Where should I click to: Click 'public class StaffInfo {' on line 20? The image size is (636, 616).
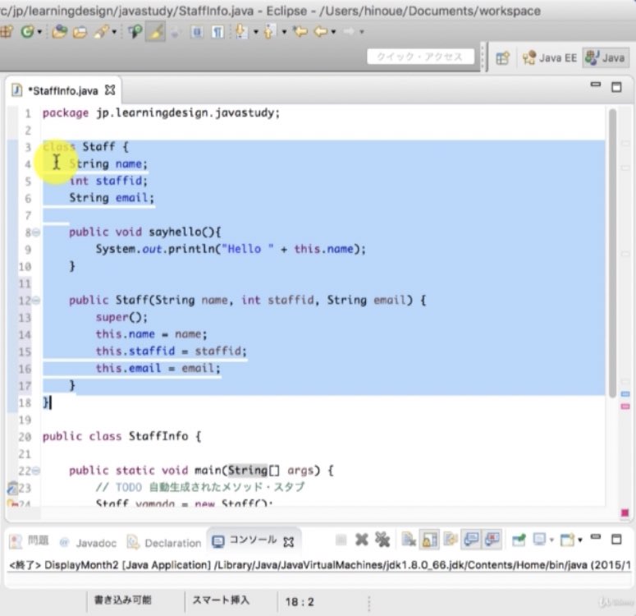121,436
